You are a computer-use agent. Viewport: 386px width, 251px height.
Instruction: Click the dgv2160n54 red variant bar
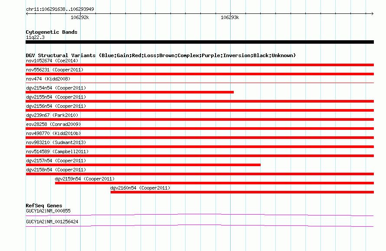pyautogui.click(x=242, y=192)
